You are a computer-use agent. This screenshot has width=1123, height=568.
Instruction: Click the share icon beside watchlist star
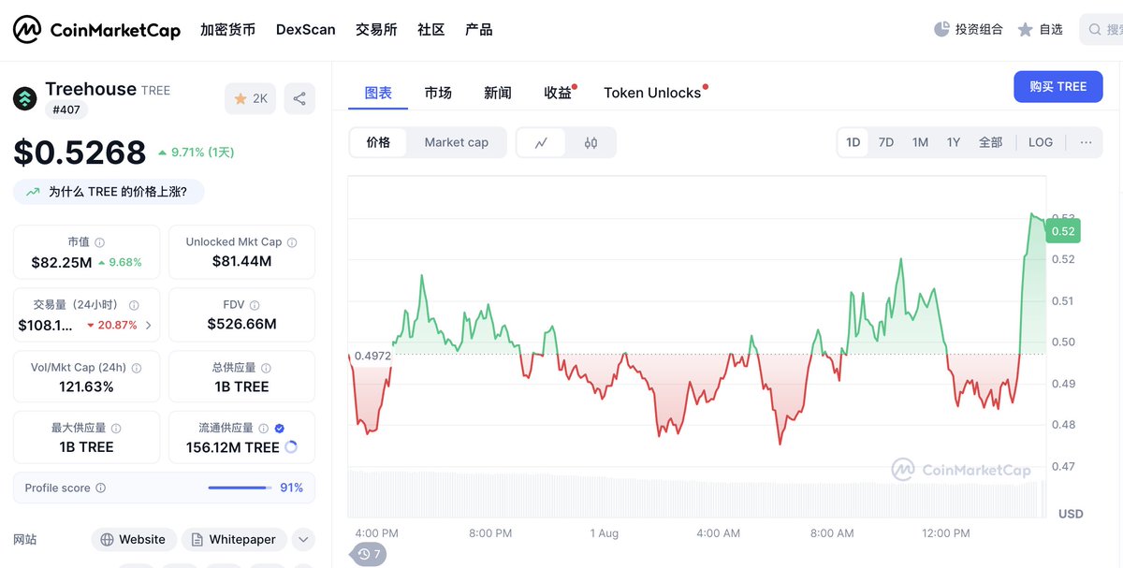point(299,98)
